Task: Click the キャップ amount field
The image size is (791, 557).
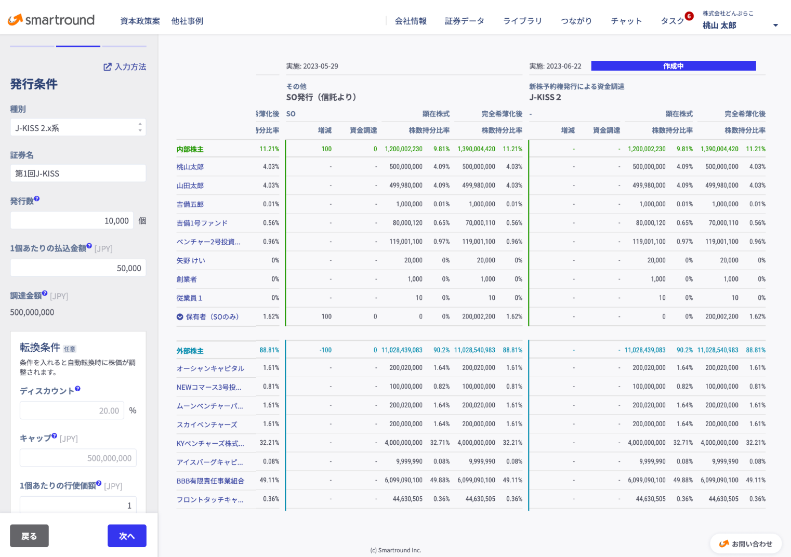Action: pyautogui.click(x=78, y=458)
